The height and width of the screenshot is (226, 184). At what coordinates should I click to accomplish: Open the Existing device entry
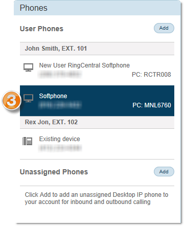[97, 144]
